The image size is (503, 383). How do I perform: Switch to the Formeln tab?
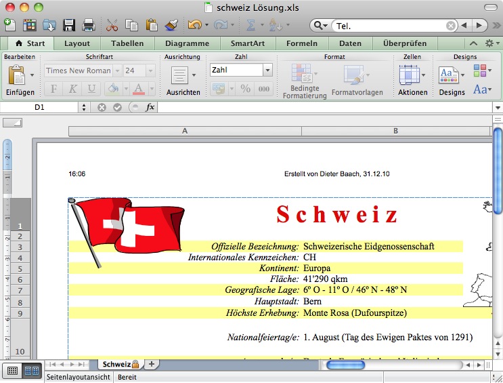[301, 43]
